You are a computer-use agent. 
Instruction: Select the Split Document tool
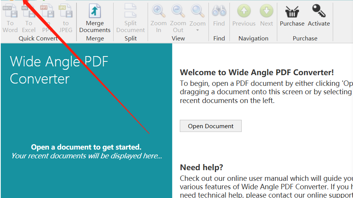[130, 19]
